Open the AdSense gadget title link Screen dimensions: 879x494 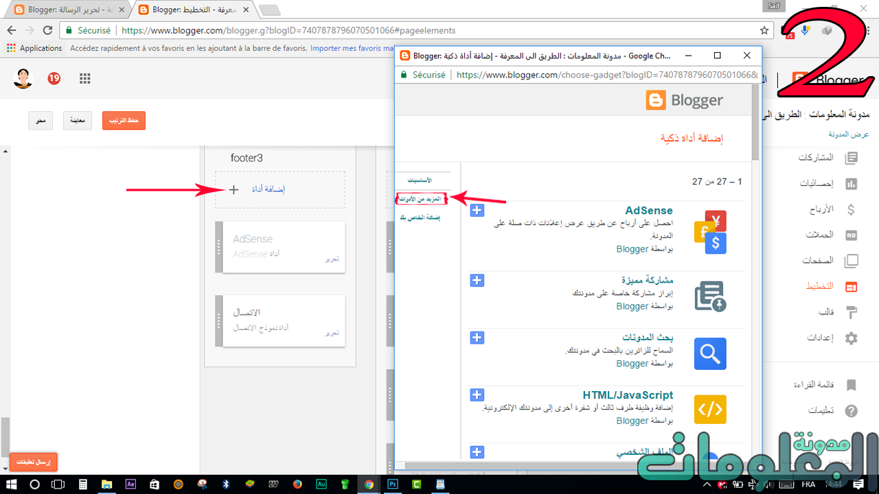[649, 211]
